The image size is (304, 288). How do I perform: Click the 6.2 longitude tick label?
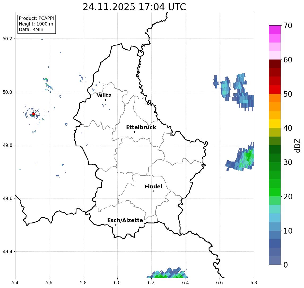pyautogui.click(x=151, y=283)
